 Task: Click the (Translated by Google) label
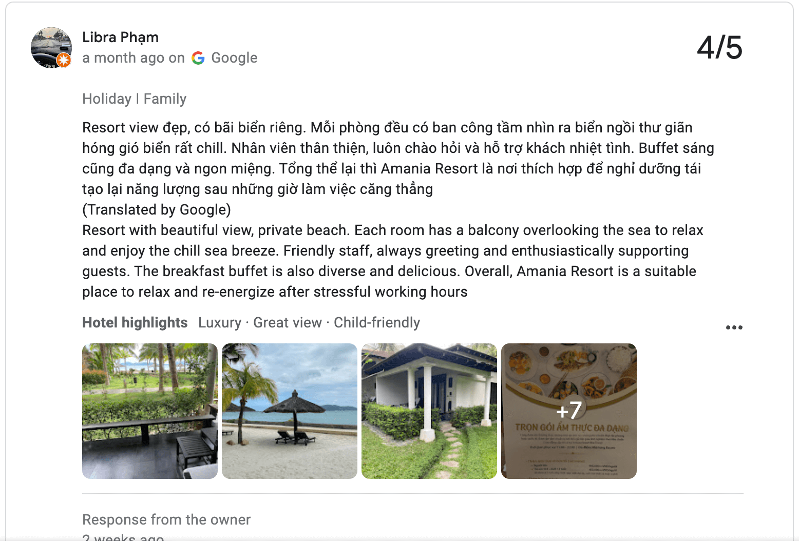tap(157, 209)
